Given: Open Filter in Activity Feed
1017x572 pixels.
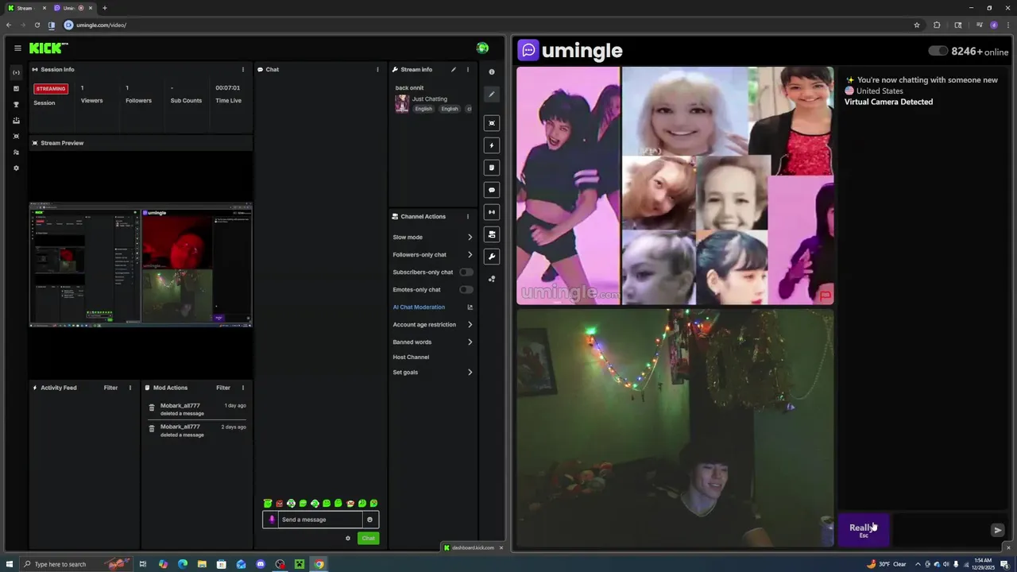Looking at the screenshot, I should point(110,388).
